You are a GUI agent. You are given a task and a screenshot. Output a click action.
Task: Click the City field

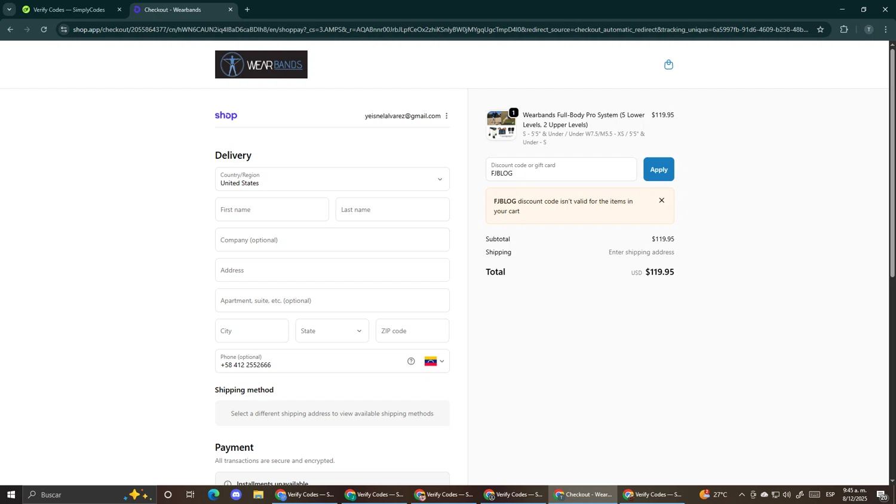(251, 331)
